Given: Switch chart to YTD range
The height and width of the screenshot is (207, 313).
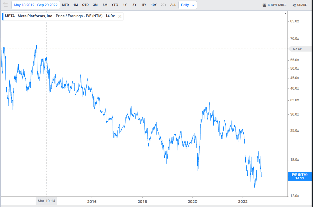Looking at the screenshot, I should pos(115,5).
